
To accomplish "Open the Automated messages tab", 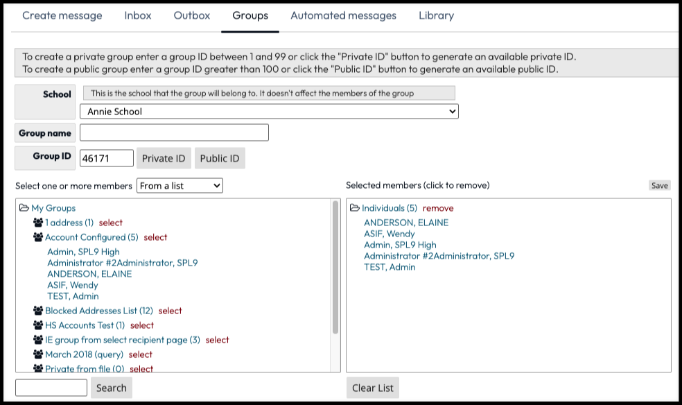I will click(343, 15).
